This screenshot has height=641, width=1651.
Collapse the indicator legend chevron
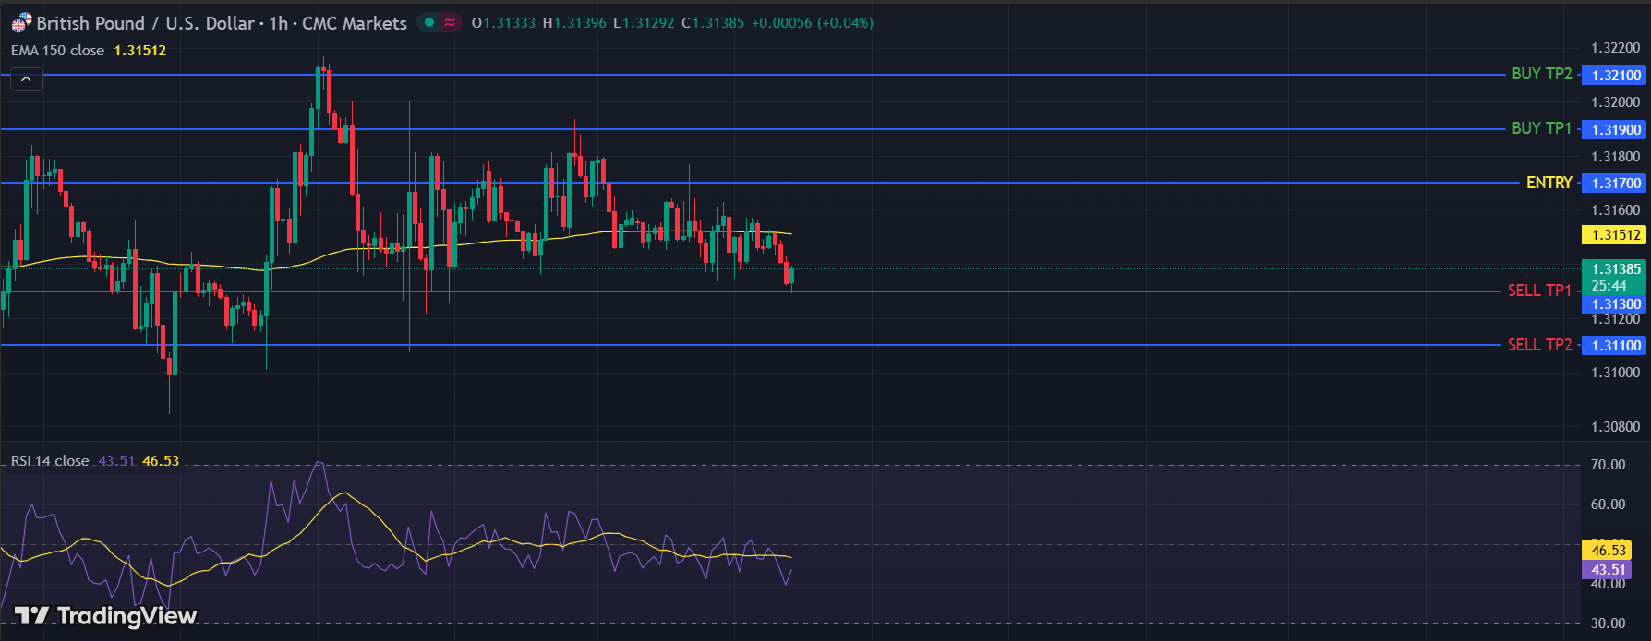pos(26,80)
